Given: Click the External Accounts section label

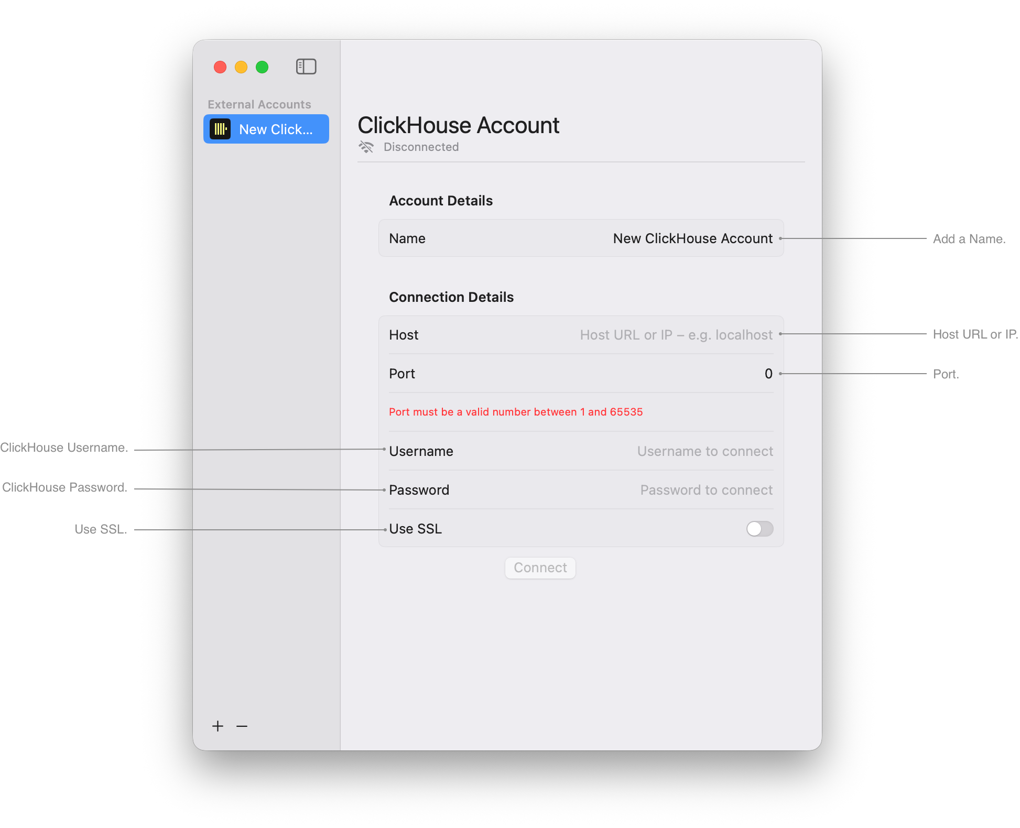Looking at the screenshot, I should [259, 104].
